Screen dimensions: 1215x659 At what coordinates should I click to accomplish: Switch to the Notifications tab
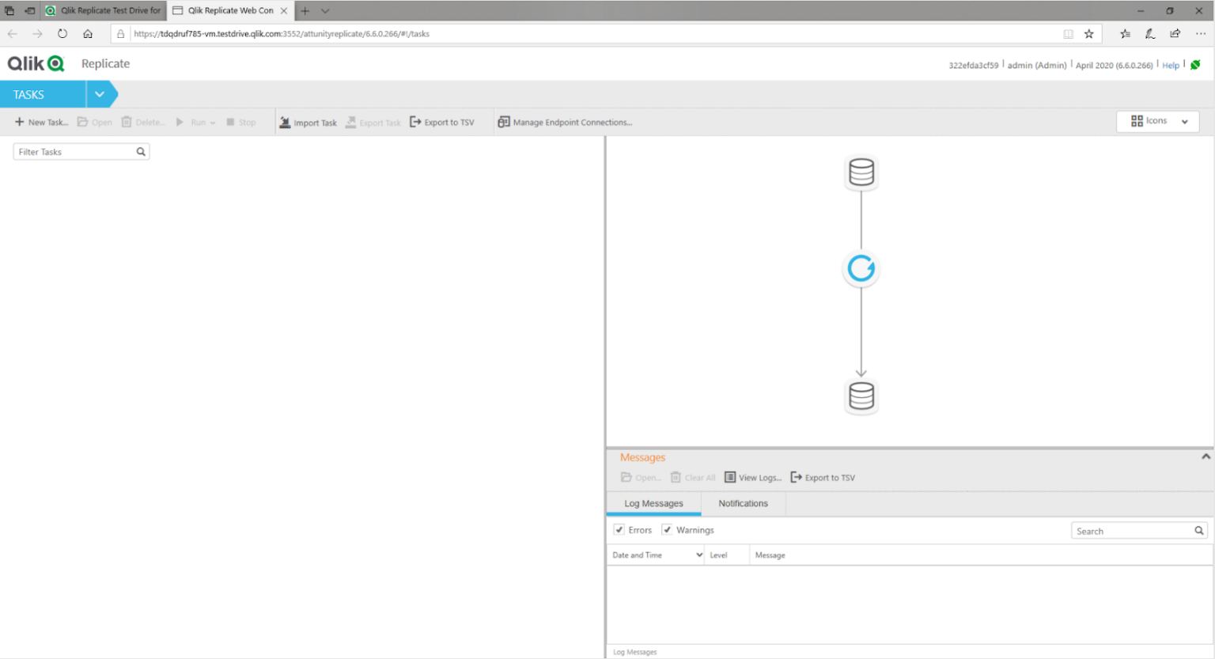tap(743, 504)
